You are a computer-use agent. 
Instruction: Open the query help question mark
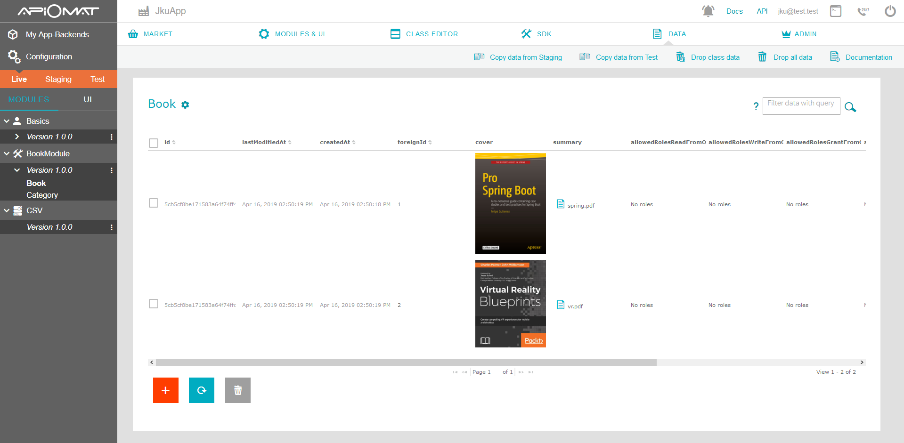click(756, 106)
